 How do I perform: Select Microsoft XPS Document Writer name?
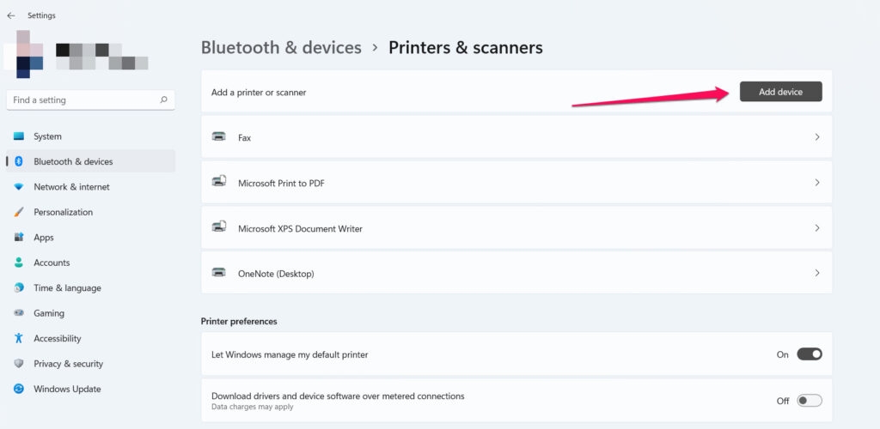(300, 228)
